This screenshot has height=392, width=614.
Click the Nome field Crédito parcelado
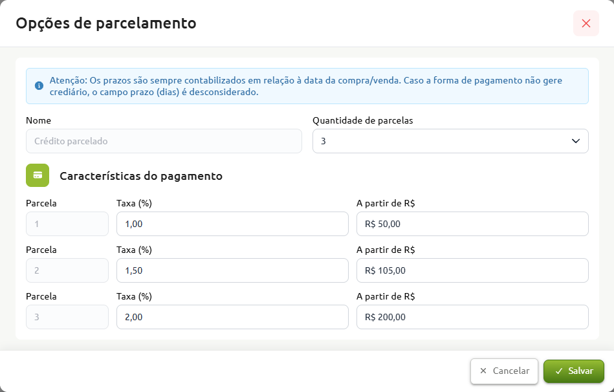pos(164,141)
